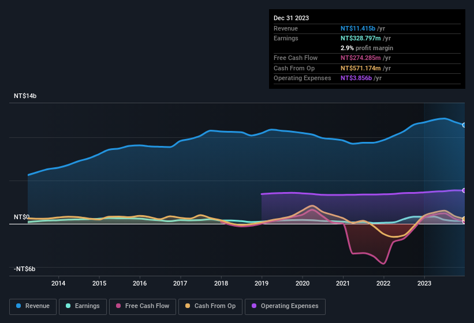
Task: Toggle the Revenue series in the legend
Action: (33, 306)
